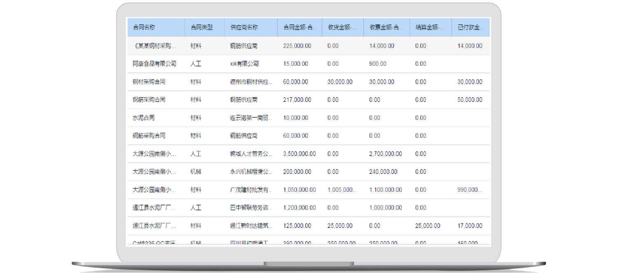This screenshot has height=277, width=618.
Task: Select the 3,500,000.00 contract amount cell
Action: pyautogui.click(x=300, y=154)
